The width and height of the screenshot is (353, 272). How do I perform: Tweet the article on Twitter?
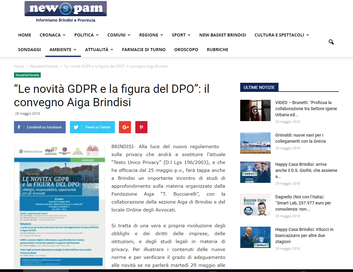[x=92, y=127]
